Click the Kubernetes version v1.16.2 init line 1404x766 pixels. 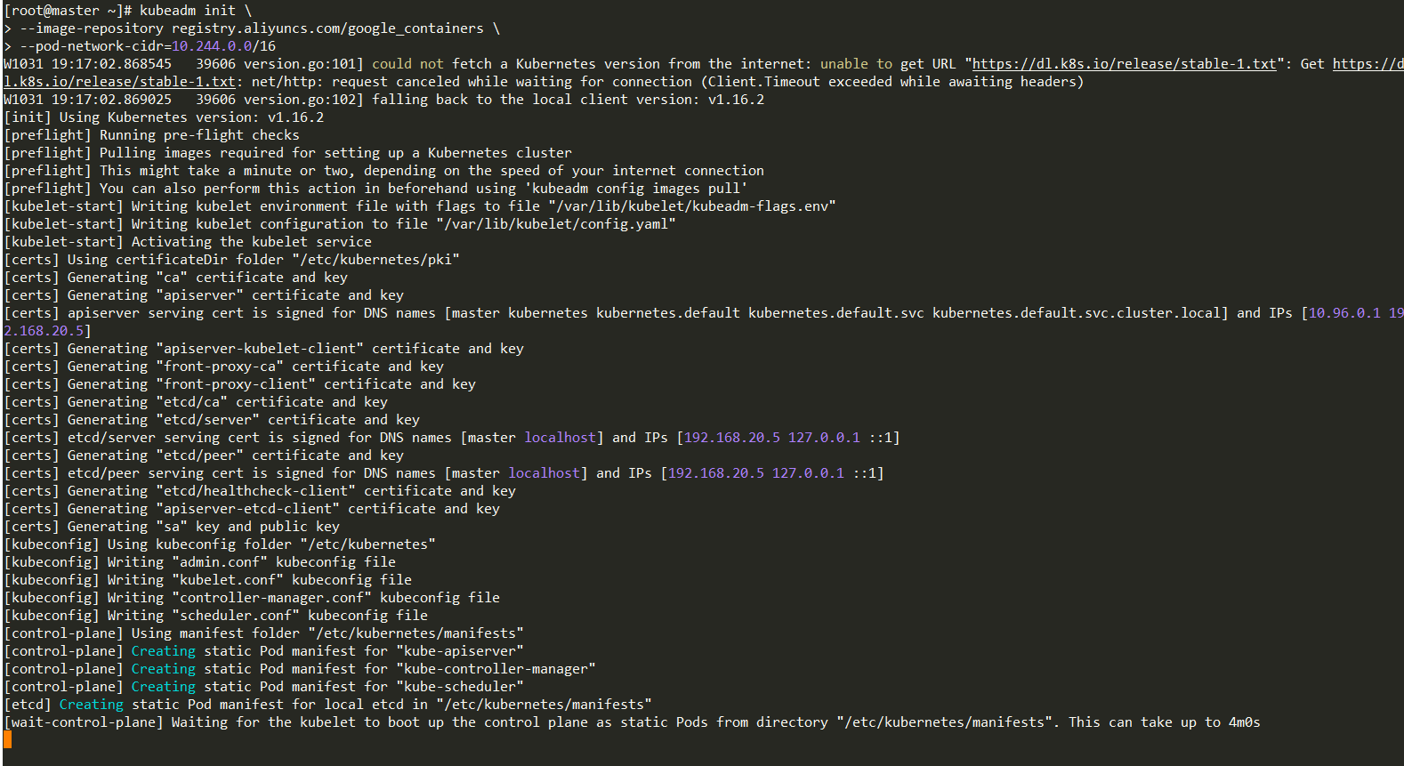tap(164, 117)
